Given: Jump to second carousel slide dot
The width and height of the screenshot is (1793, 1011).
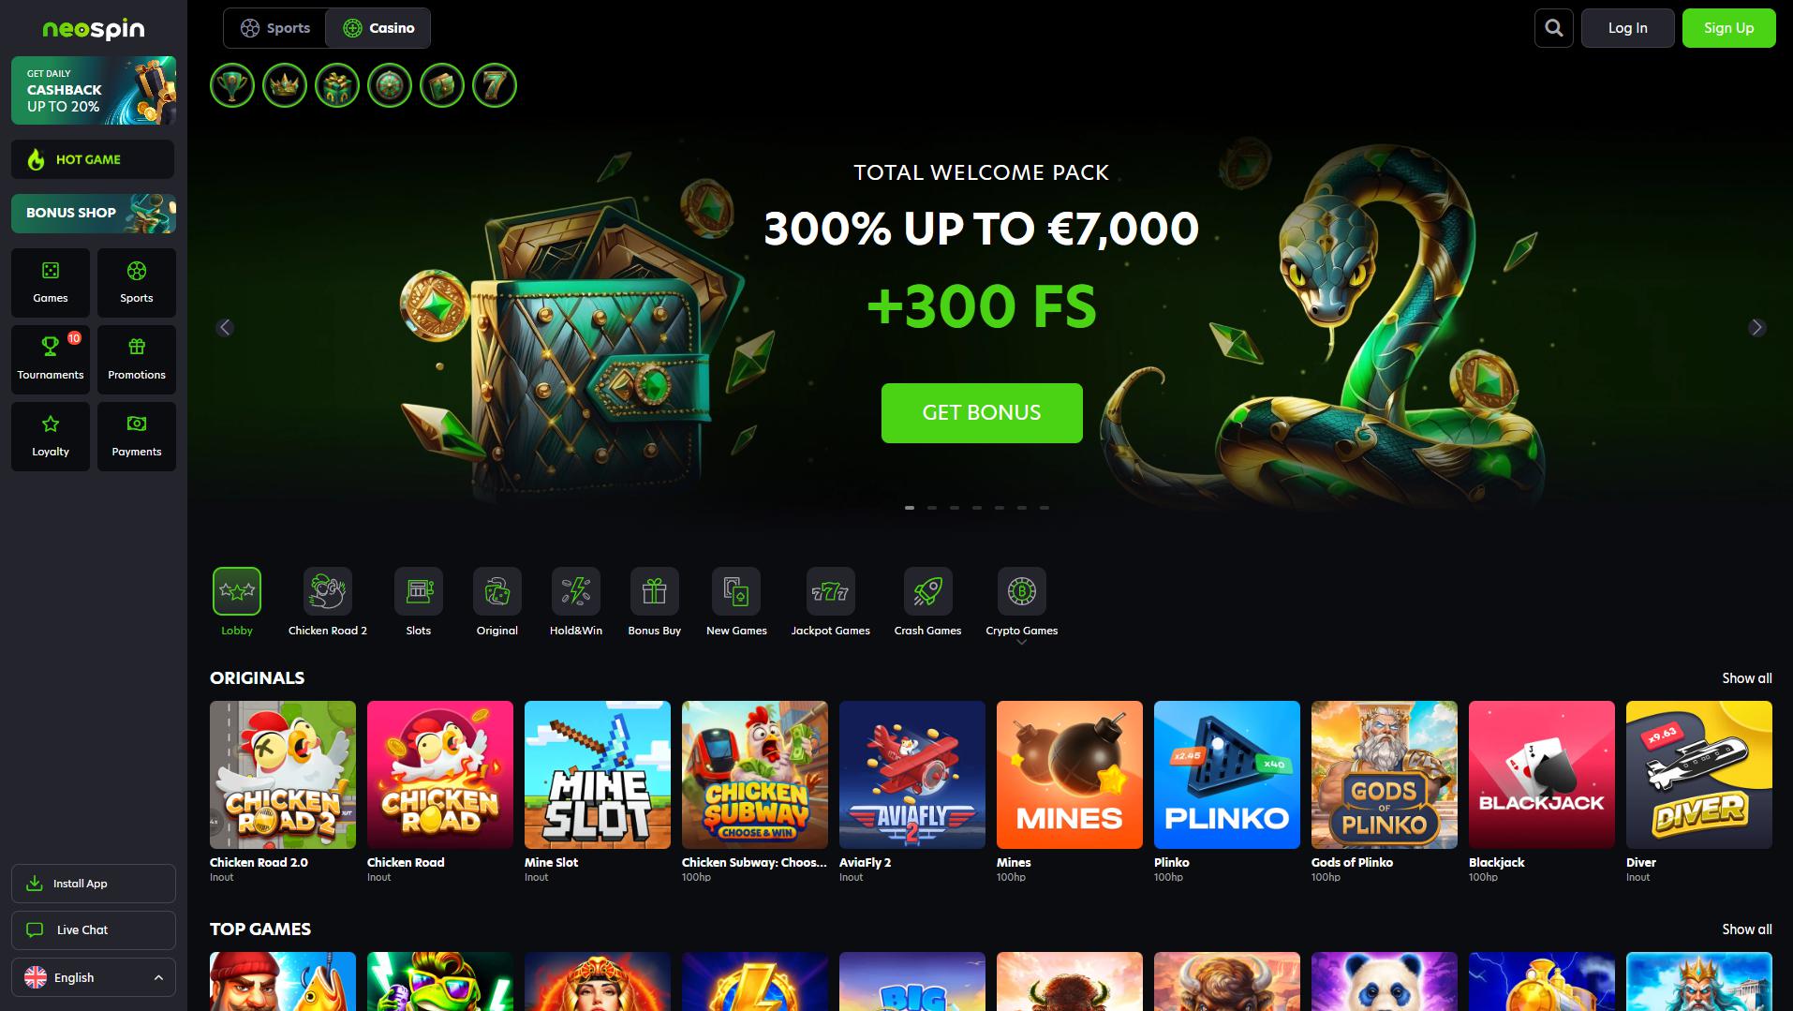Looking at the screenshot, I should (x=932, y=507).
